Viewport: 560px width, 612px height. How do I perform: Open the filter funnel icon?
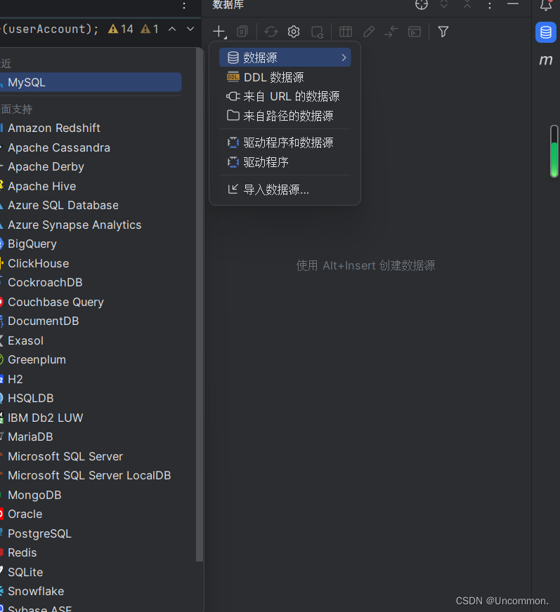click(x=443, y=32)
